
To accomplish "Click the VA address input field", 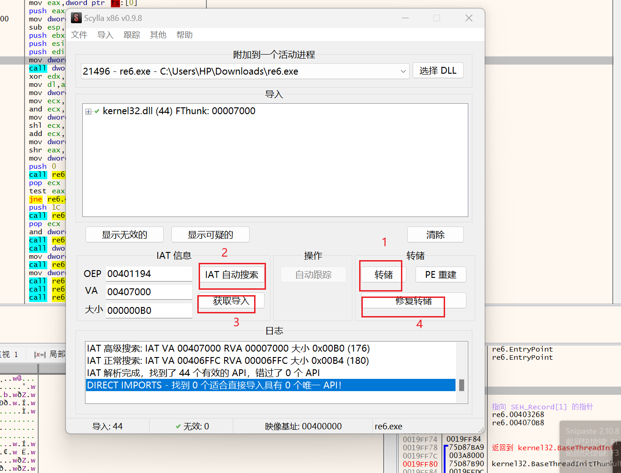I will pos(149,292).
